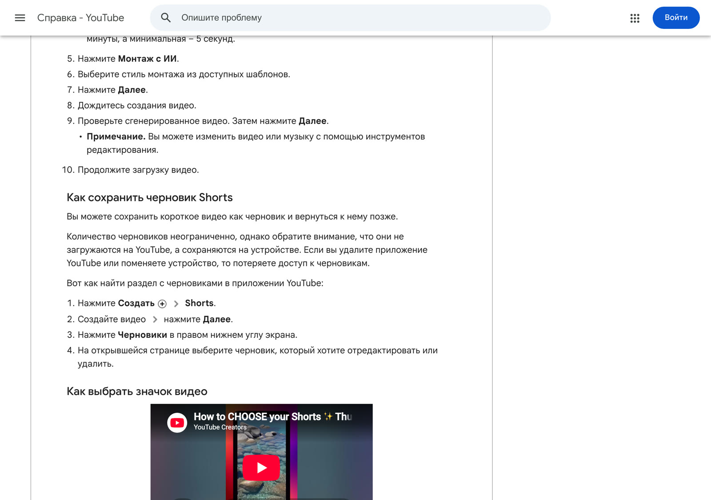Click bold word 'Черновики' in step 3

[x=142, y=335]
